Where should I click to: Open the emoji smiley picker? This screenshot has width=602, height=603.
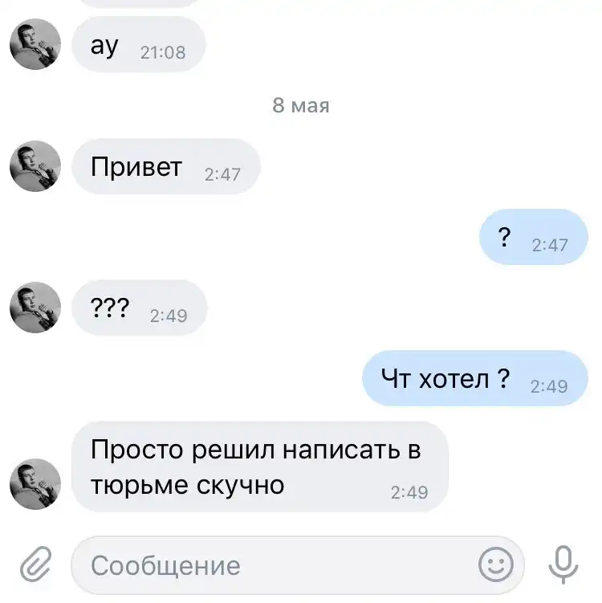pos(496,564)
